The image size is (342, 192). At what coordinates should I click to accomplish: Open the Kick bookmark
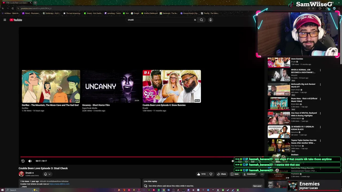click(126, 13)
